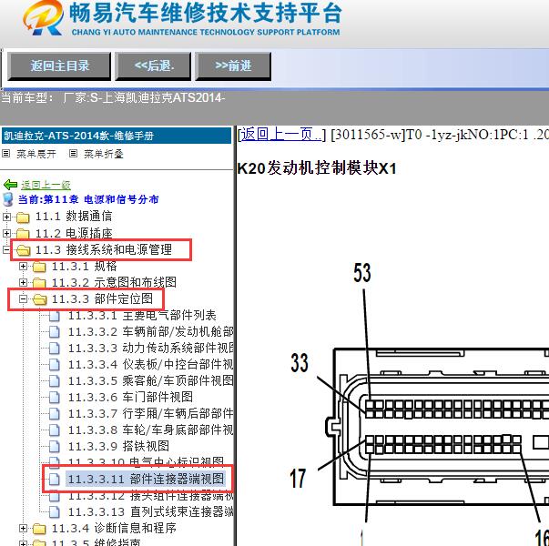This screenshot has height=546, width=549.
Task: Click the 11.3 open folder icon
Action: tap(23, 250)
